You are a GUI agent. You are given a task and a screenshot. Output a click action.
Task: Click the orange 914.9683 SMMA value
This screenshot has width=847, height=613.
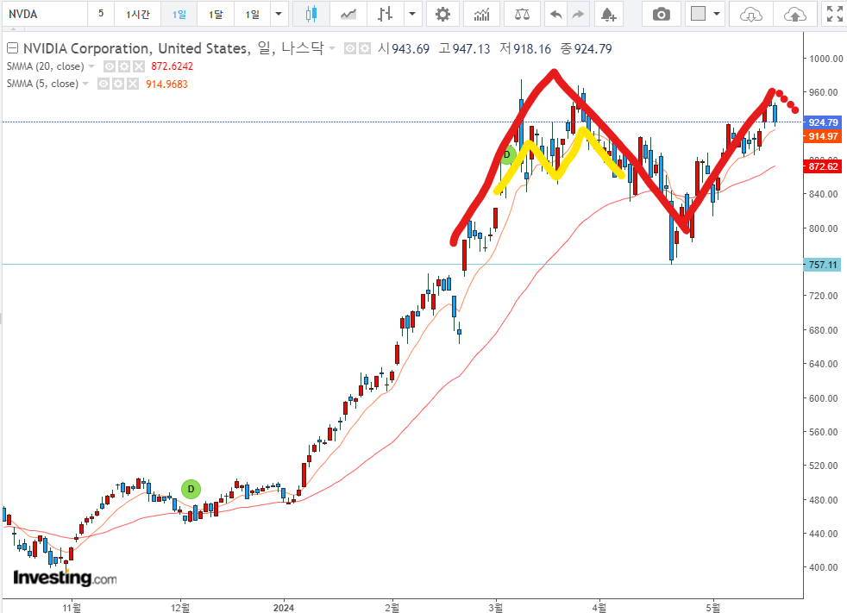pyautogui.click(x=167, y=84)
